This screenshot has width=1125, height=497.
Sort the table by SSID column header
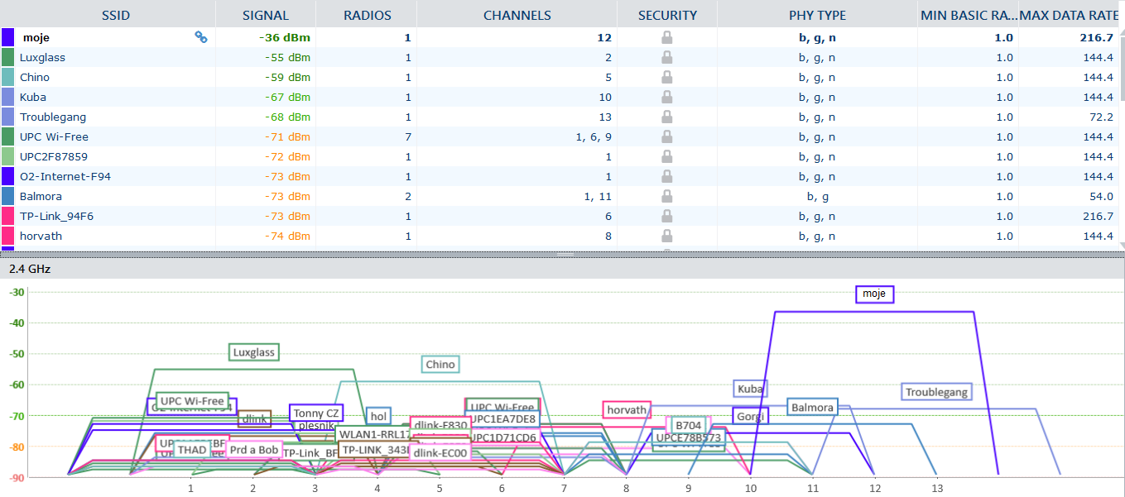[x=115, y=15]
